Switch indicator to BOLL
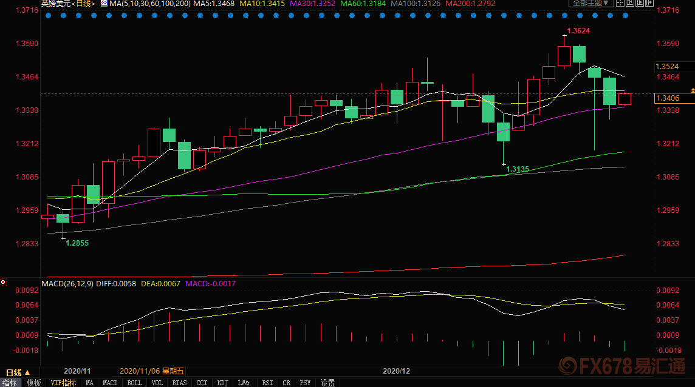695x387 pixels. tap(135, 383)
